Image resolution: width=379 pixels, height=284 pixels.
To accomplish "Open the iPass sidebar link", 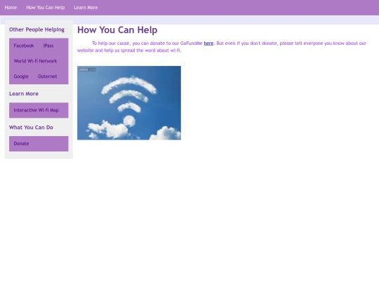I will [48, 46].
